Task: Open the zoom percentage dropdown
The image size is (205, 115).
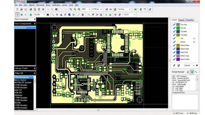Action: click(x=89, y=9)
